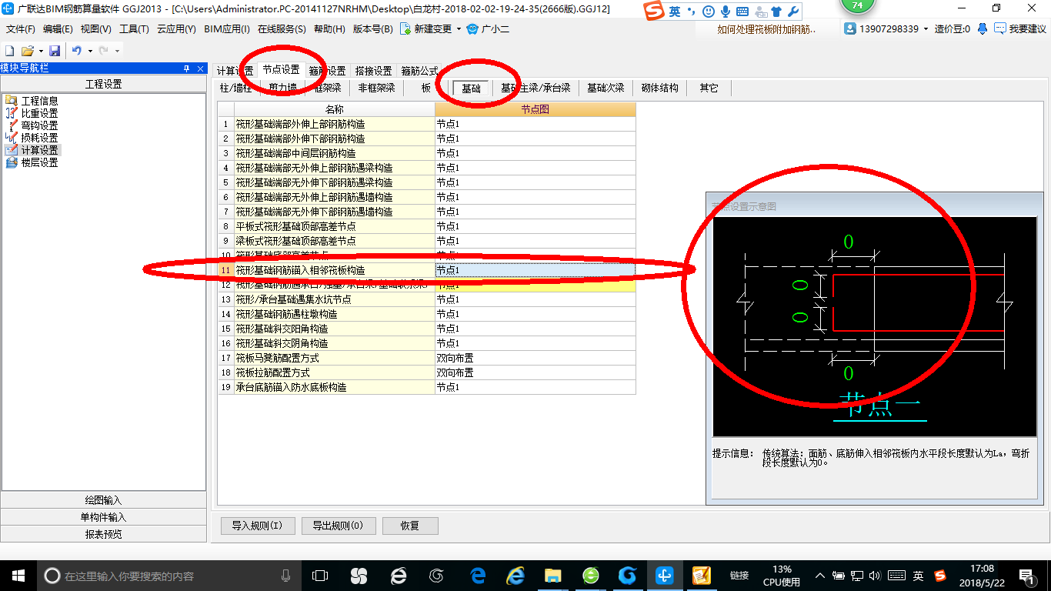Click the Undo arrow toolbar icon

[x=76, y=51]
